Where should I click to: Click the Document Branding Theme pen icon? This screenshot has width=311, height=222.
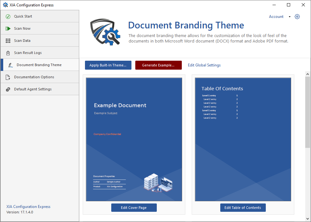click(11, 65)
